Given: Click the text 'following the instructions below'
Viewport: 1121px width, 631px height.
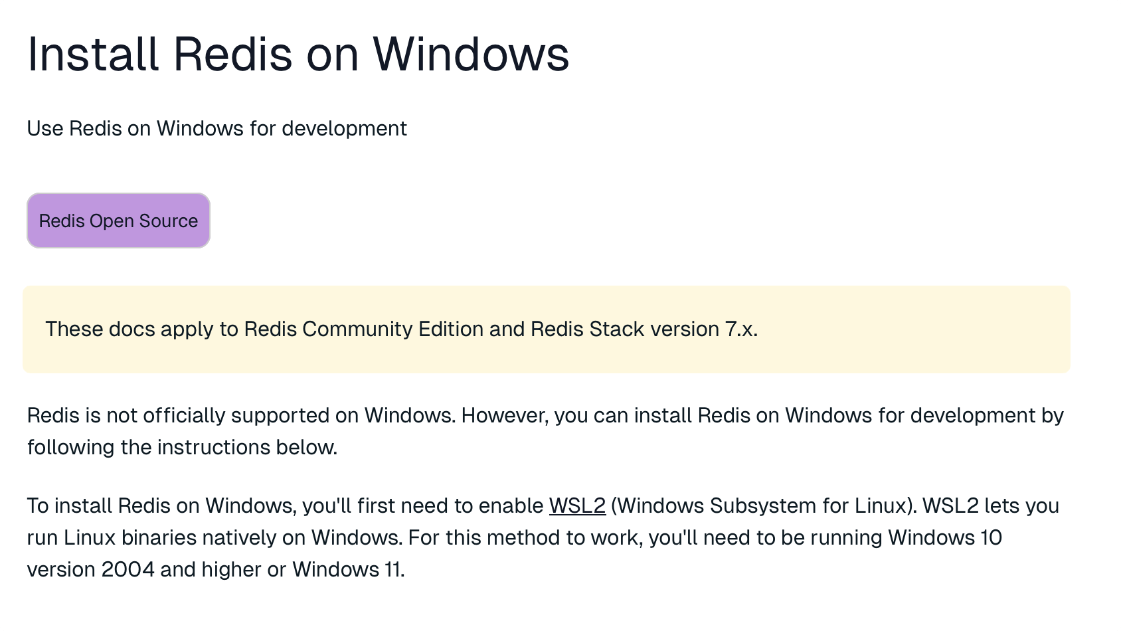Looking at the screenshot, I should pyautogui.click(x=182, y=447).
